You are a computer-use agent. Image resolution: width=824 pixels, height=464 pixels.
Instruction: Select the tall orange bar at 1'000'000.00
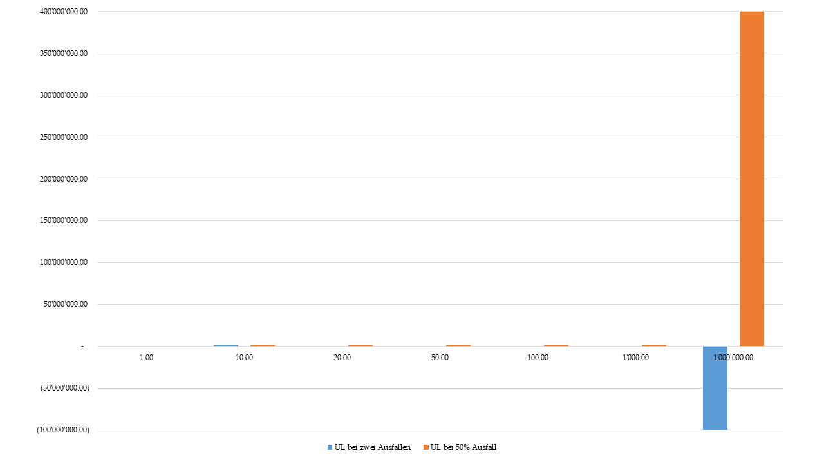tap(751, 179)
